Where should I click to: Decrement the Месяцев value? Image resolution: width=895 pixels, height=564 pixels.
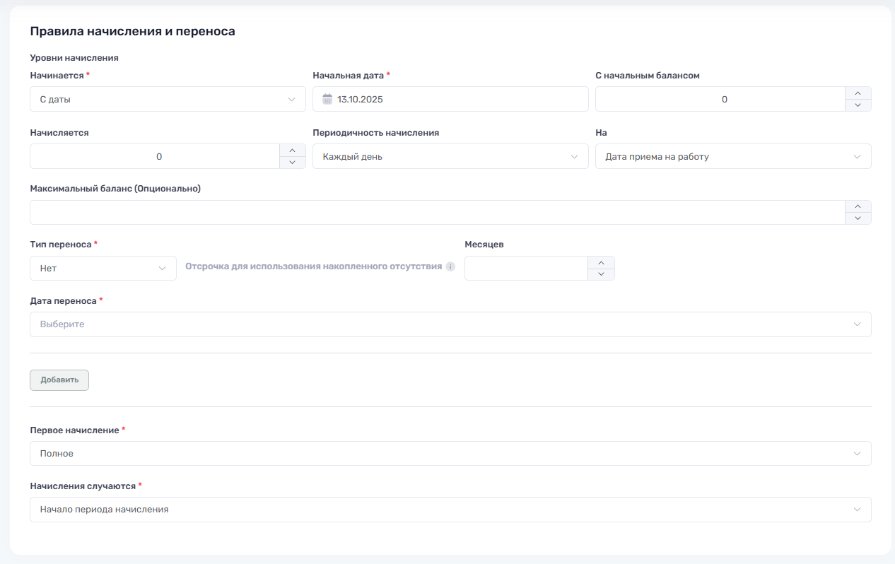click(x=601, y=274)
